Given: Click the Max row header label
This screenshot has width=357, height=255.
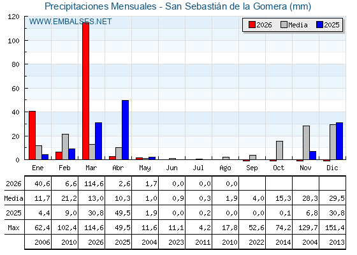Looking at the screenshot, I should pyautogui.click(x=13, y=228).
